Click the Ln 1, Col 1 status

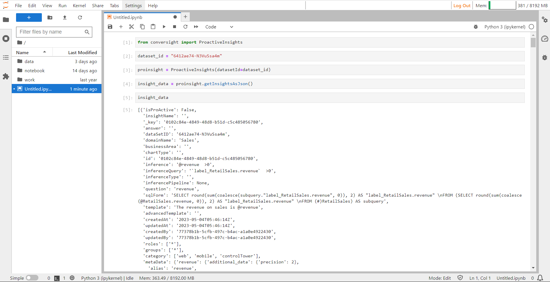(x=480, y=278)
